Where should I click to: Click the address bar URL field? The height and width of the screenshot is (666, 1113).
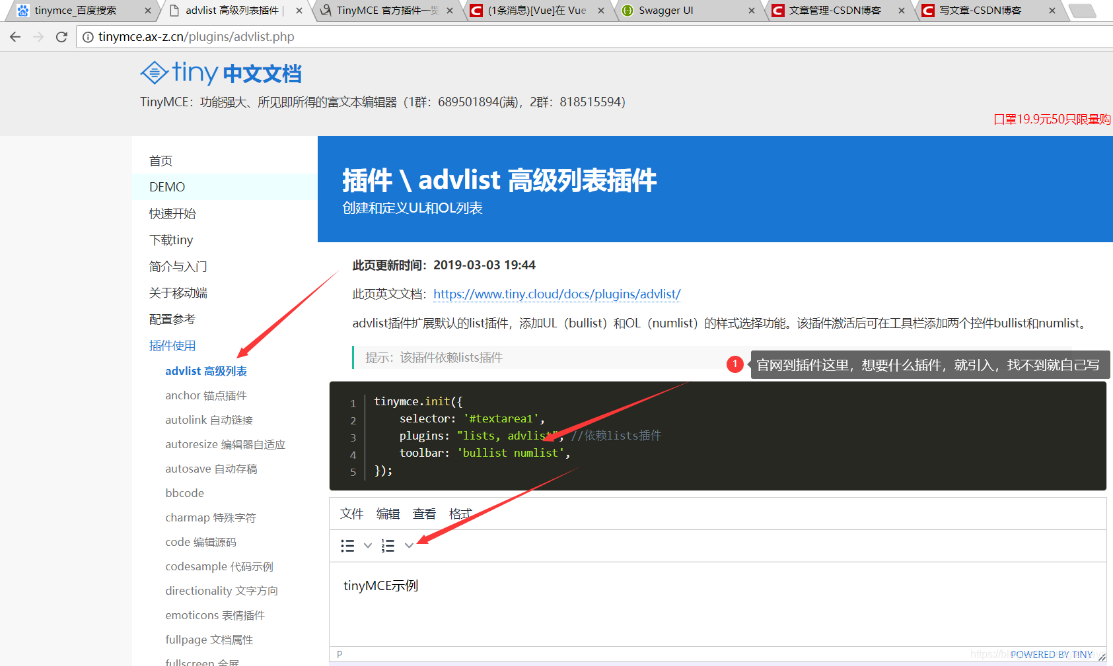594,37
